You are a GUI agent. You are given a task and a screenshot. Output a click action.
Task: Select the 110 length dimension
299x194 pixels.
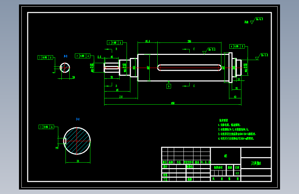(121, 97)
